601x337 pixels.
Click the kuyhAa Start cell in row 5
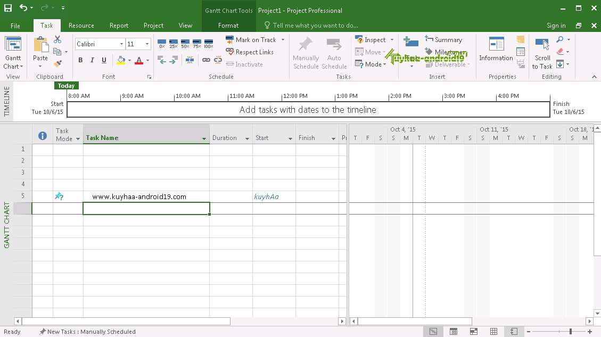click(x=274, y=196)
